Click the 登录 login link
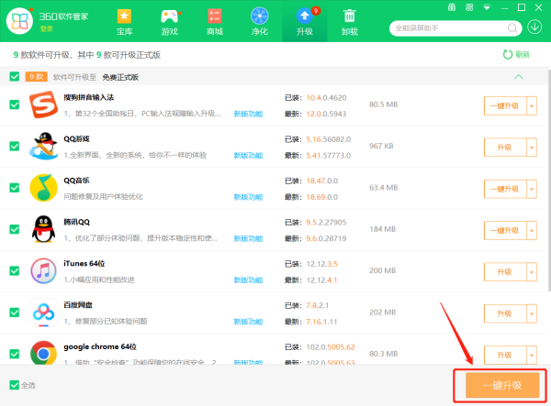The height and width of the screenshot is (406, 551). pos(47,28)
